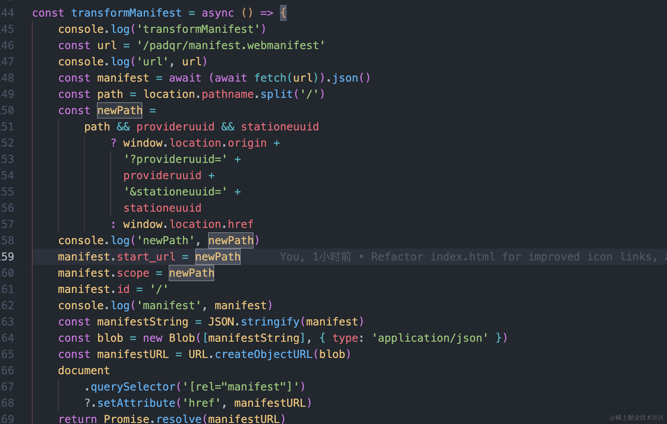Click pathname property on line 49
Screen dimensions: 667x424
(x=228, y=94)
